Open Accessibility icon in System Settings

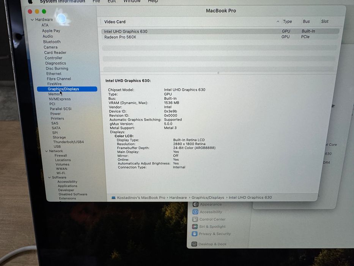click(x=195, y=212)
